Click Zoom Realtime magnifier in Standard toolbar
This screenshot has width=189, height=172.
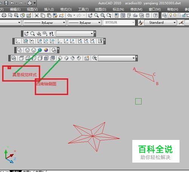(96, 15)
